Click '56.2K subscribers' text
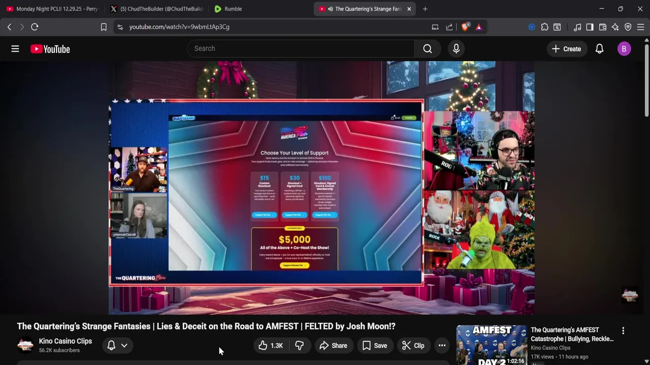650x365 pixels. 59,350
